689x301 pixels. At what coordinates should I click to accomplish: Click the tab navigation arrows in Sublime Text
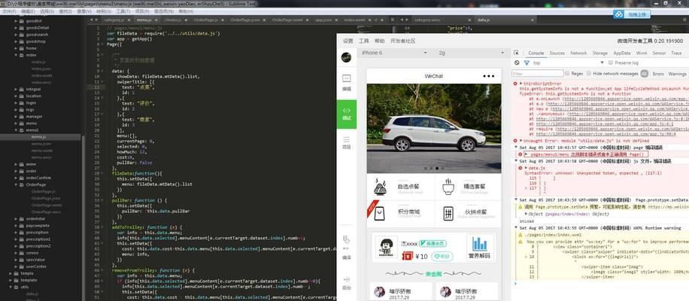94,20
